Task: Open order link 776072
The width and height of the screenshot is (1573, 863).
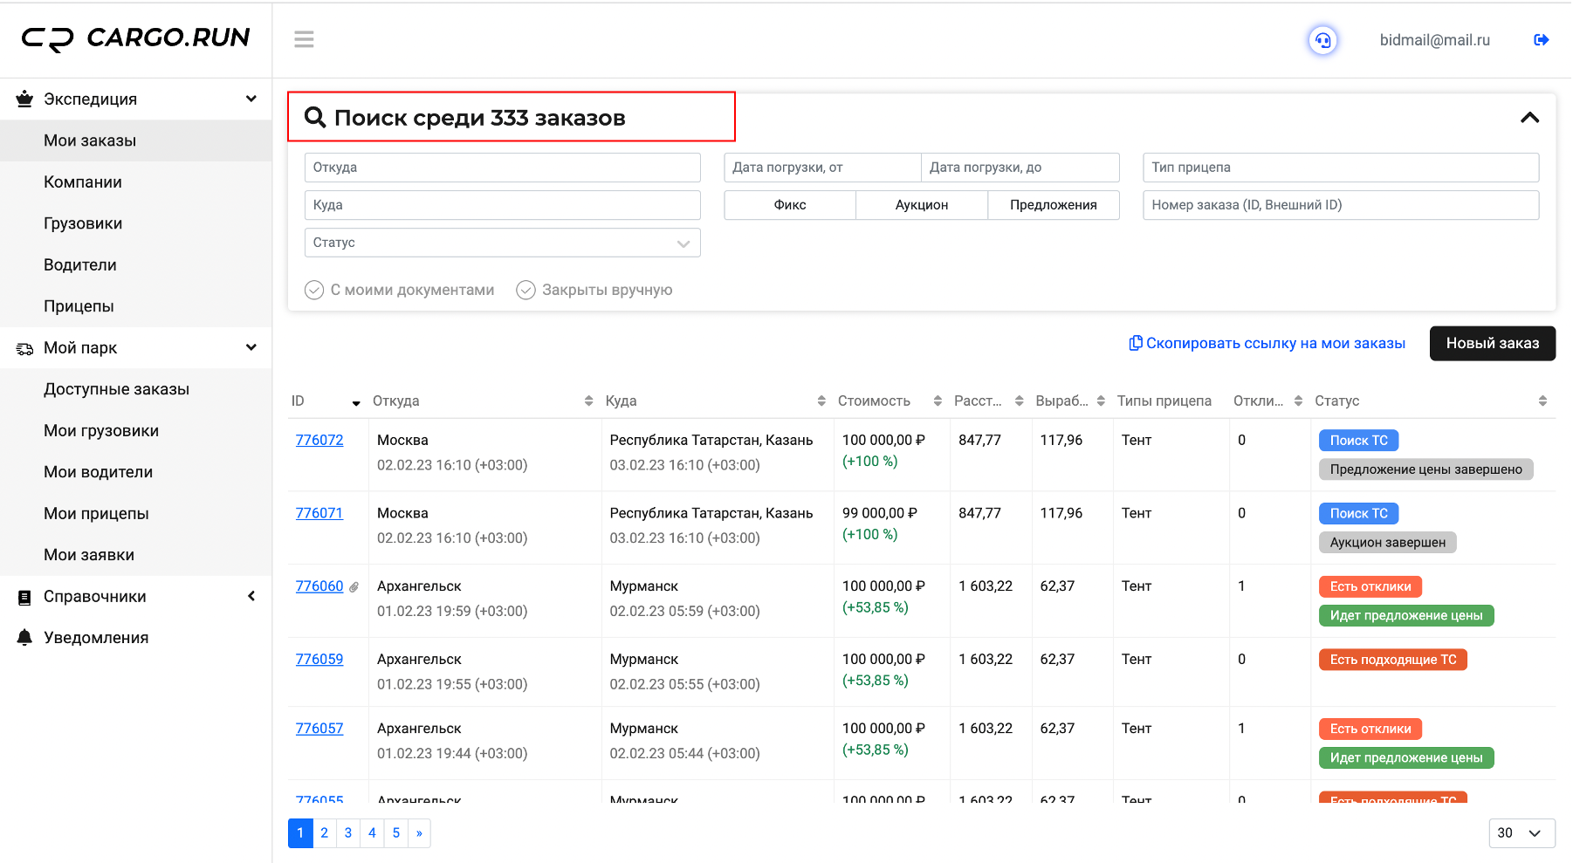Action: tap(319, 441)
